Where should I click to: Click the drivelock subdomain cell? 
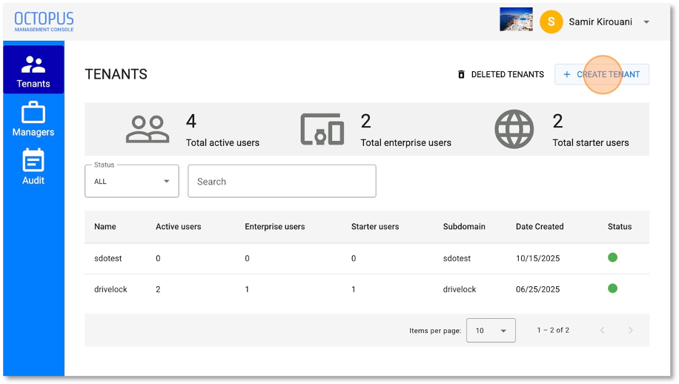coord(460,289)
